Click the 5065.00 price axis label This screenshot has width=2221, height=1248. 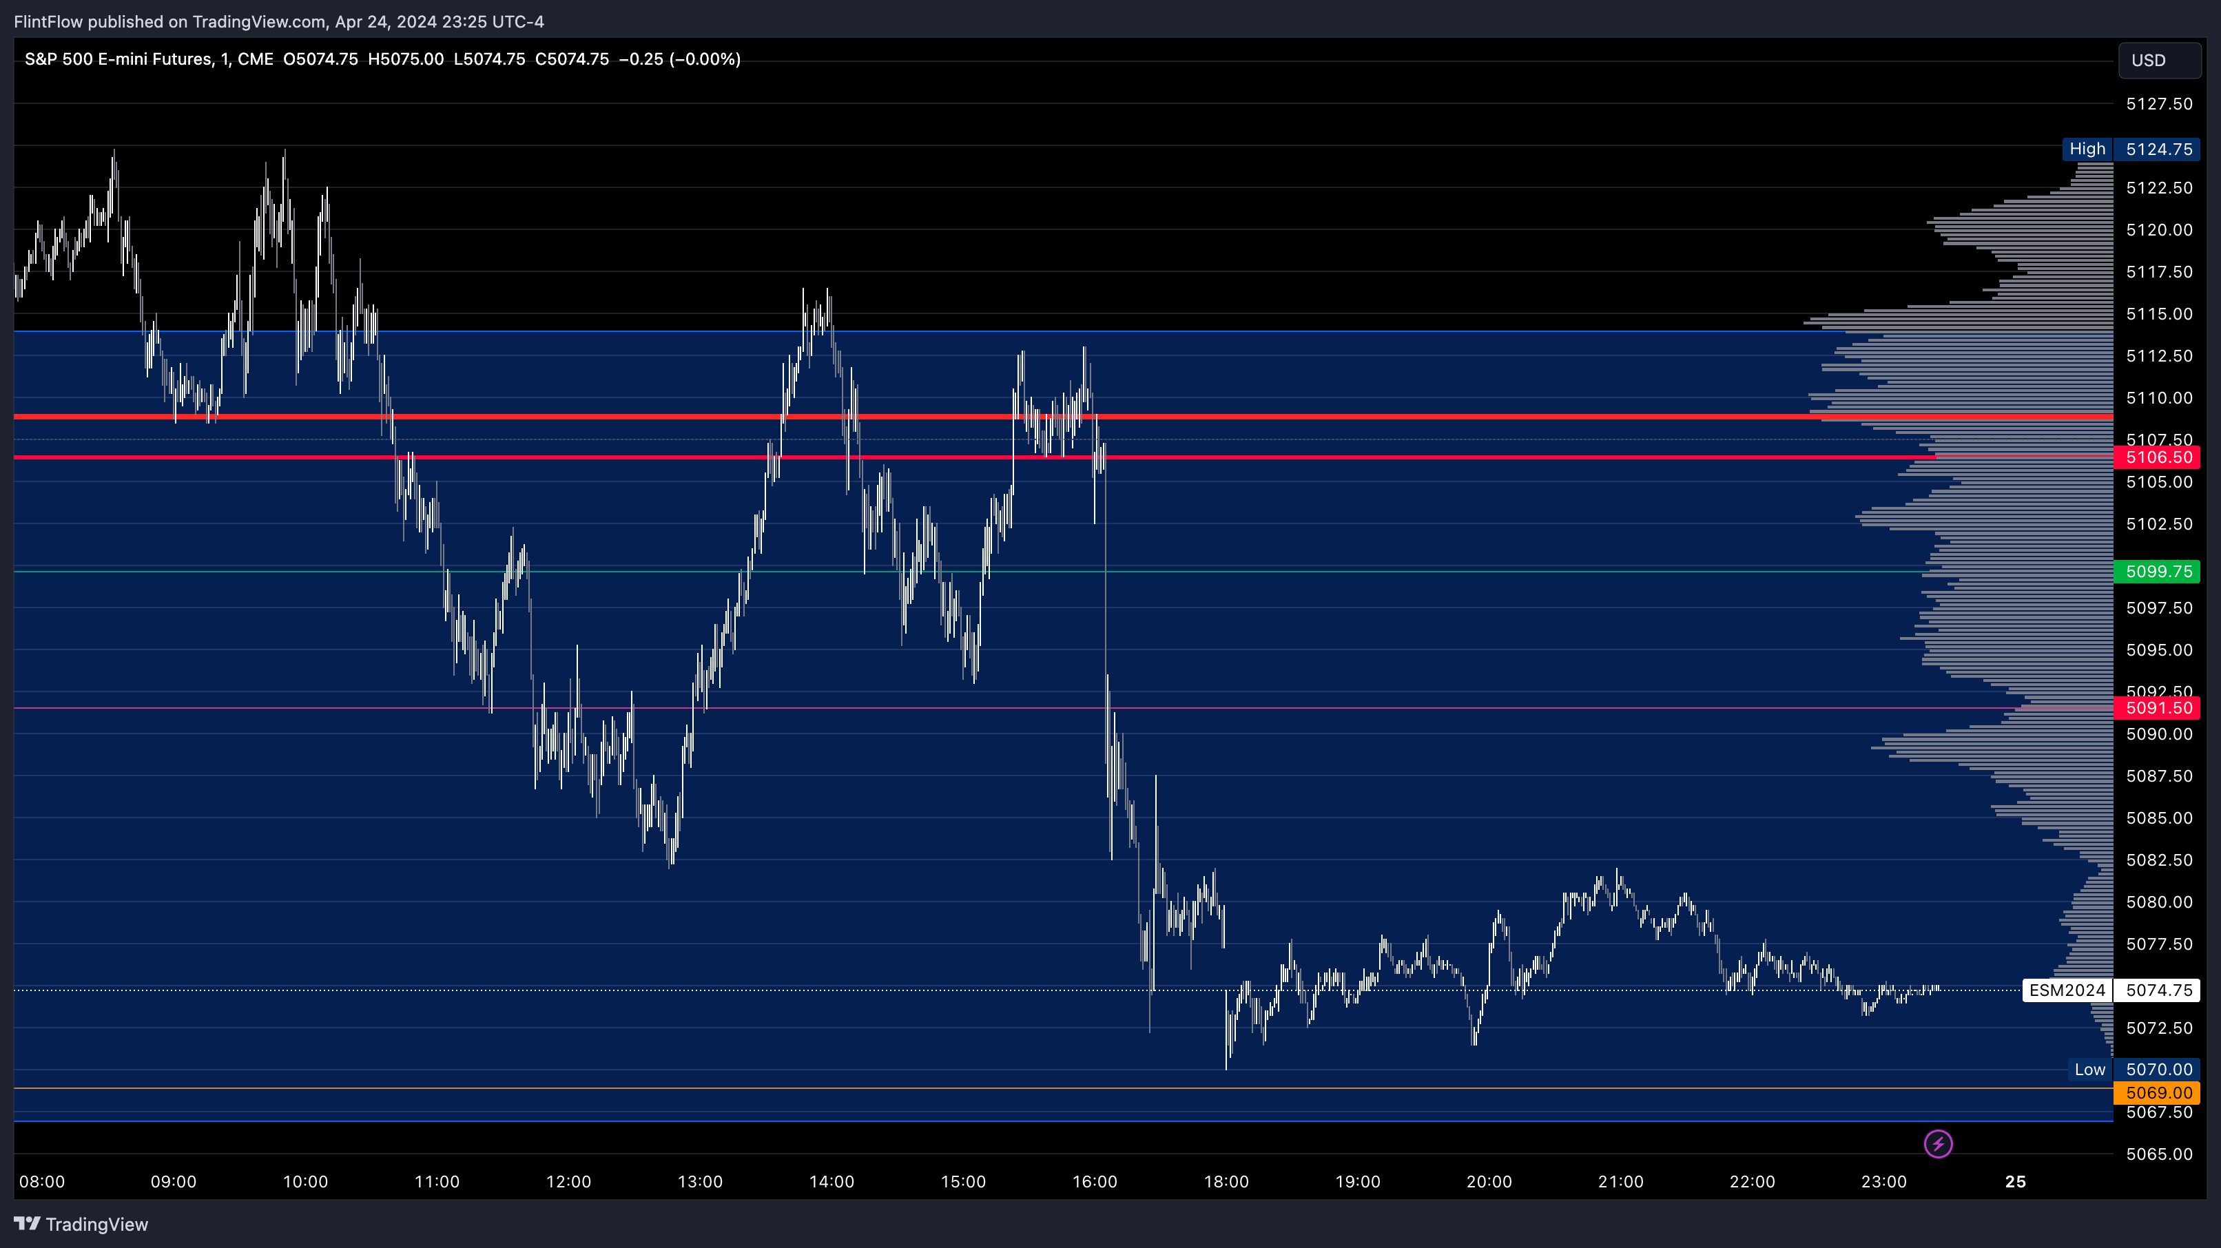(x=2159, y=1154)
